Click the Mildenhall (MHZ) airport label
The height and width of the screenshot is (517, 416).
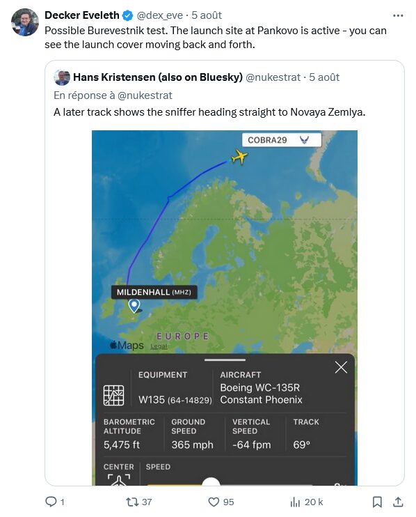pyautogui.click(x=154, y=292)
